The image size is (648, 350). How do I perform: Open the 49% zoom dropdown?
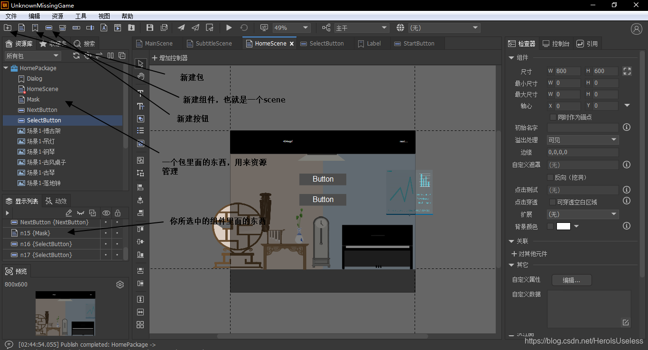point(291,28)
